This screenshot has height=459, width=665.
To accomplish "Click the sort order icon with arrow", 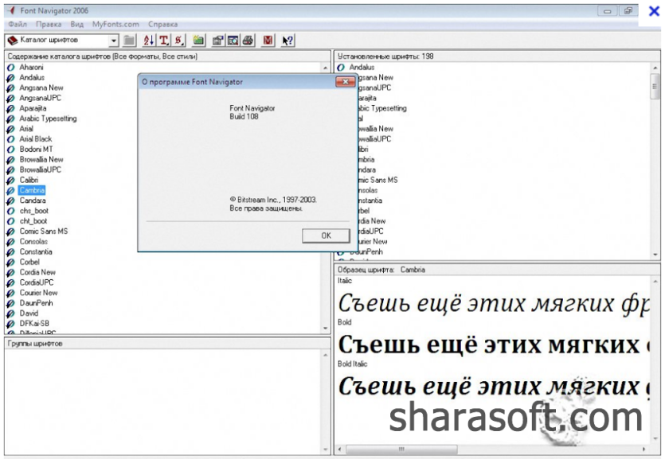I will tap(148, 41).
